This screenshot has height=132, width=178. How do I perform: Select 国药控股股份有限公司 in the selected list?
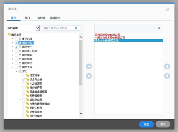point(107,35)
